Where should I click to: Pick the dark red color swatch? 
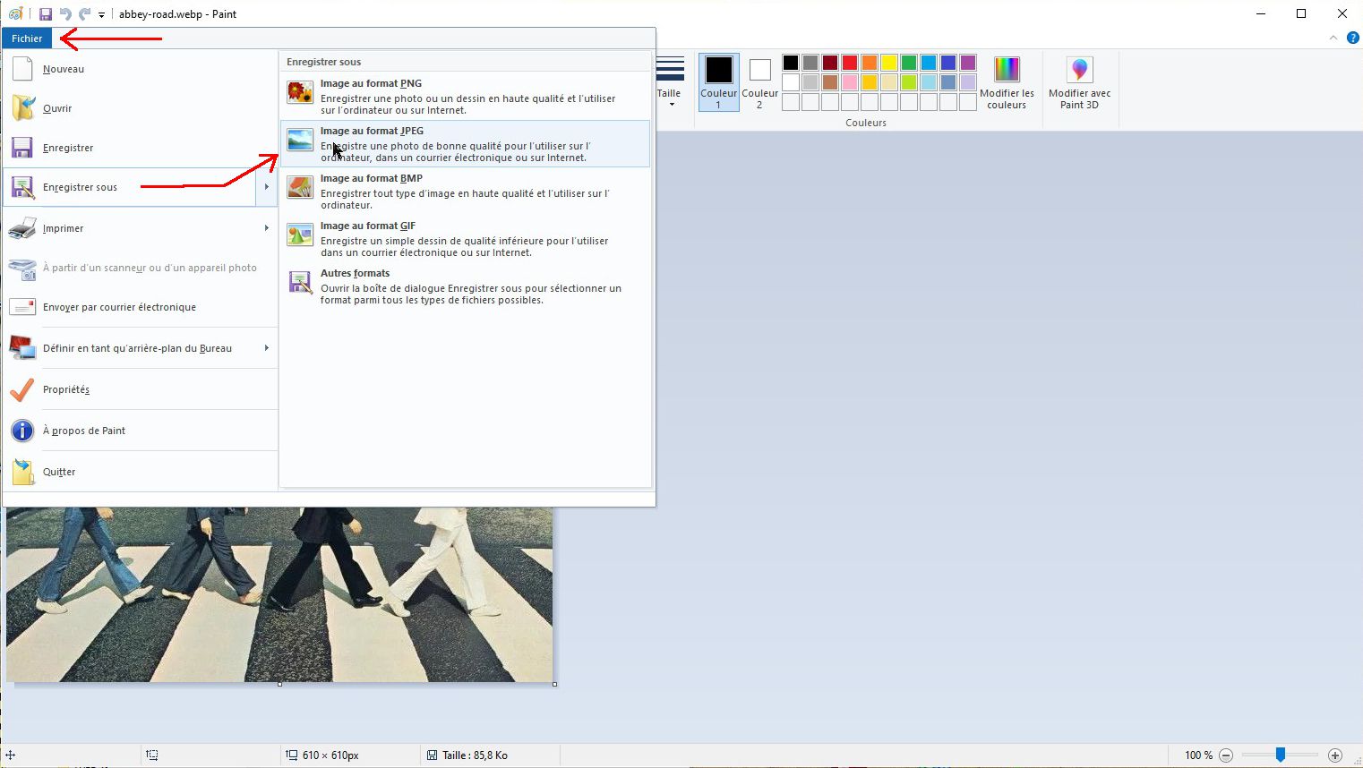pyautogui.click(x=830, y=63)
